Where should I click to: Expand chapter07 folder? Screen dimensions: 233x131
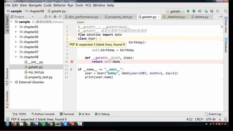pos(16,52)
